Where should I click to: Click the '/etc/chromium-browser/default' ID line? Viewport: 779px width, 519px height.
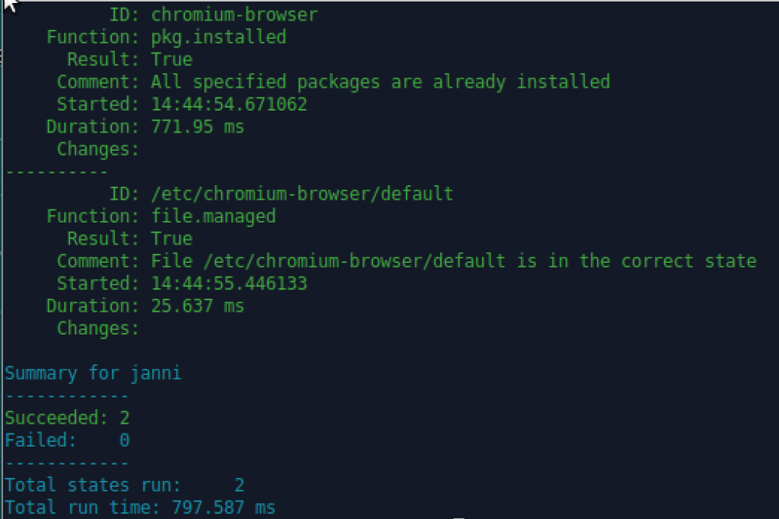coord(302,194)
